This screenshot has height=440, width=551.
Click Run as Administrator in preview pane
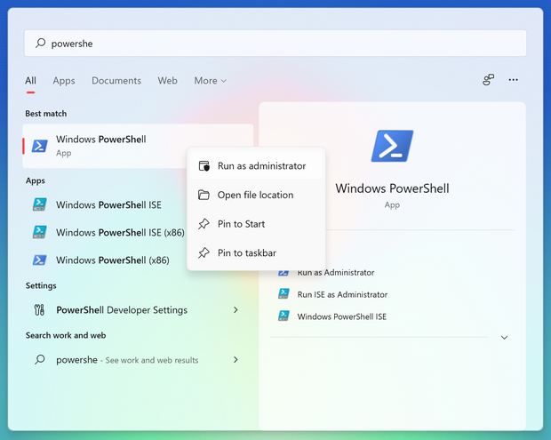336,272
